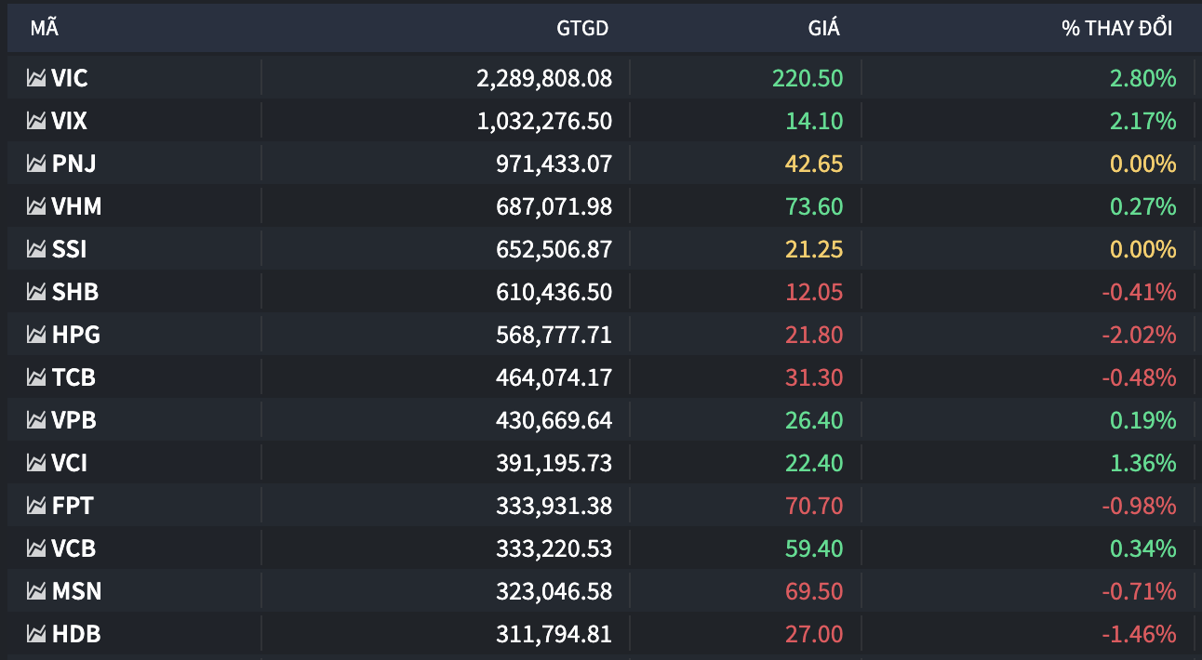
Task: Open the chart icon for HPG
Action: 36,335
